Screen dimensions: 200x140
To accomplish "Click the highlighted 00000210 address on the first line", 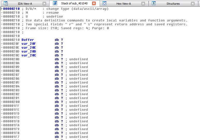I will point(11,9).
